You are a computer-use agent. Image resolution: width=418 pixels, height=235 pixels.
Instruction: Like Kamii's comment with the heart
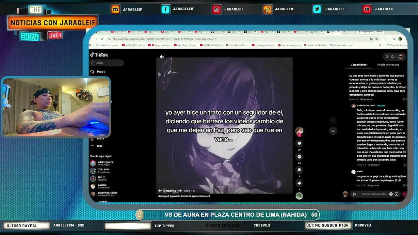pyautogui.click(x=405, y=185)
